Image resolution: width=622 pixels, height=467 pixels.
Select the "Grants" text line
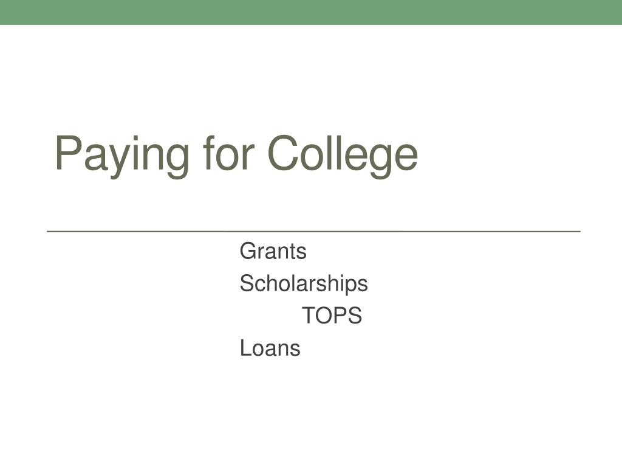(x=273, y=251)
